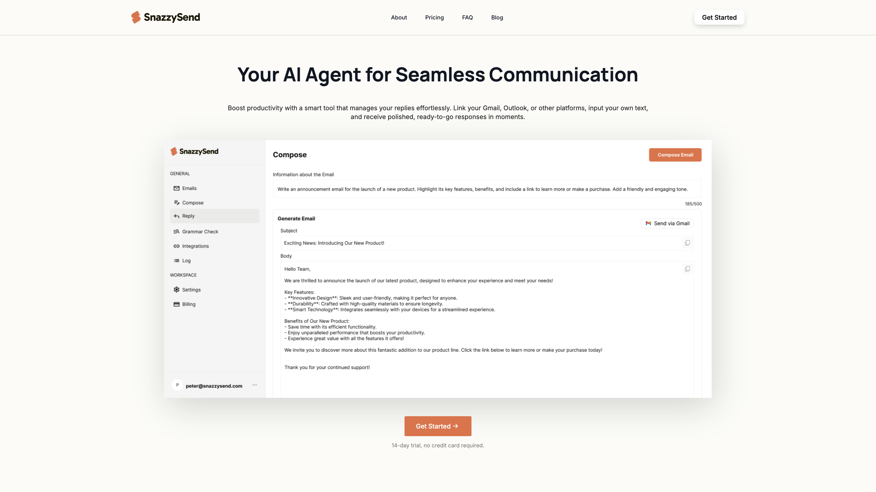This screenshot has height=492, width=876.
Task: Go to the FAQ nav item
Action: (x=467, y=17)
